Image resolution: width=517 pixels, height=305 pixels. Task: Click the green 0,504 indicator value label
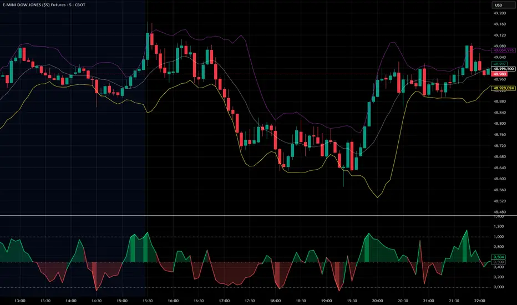(x=499, y=257)
